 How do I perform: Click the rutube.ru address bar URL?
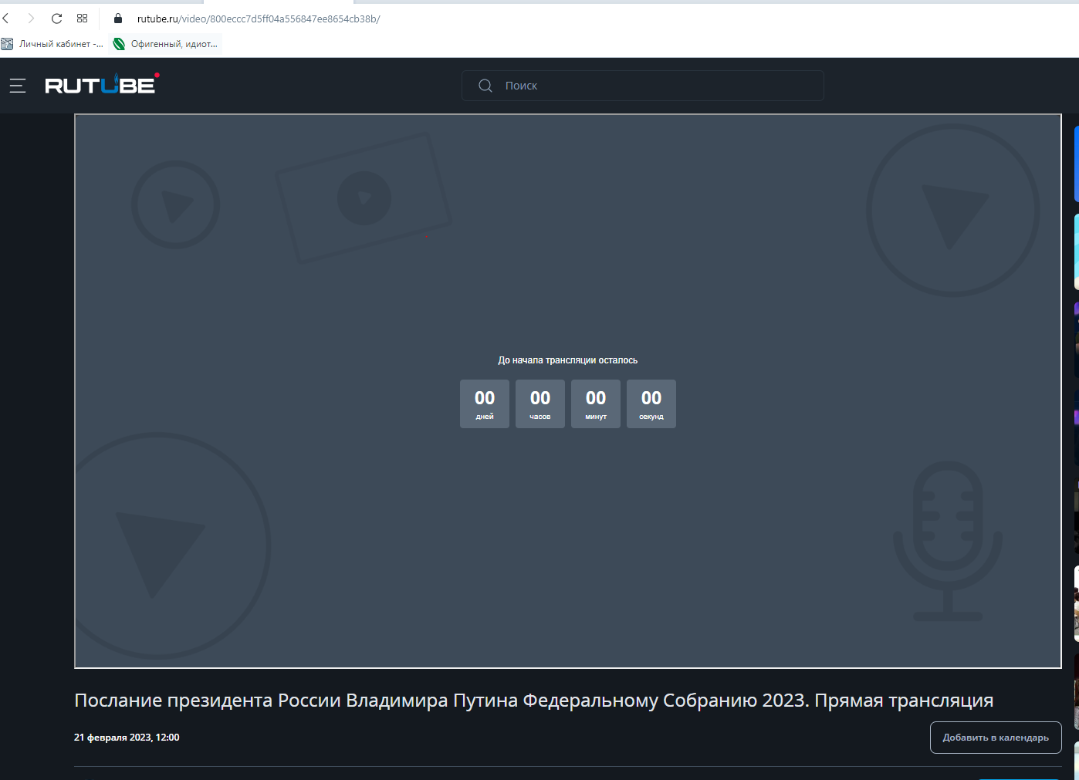(x=259, y=19)
